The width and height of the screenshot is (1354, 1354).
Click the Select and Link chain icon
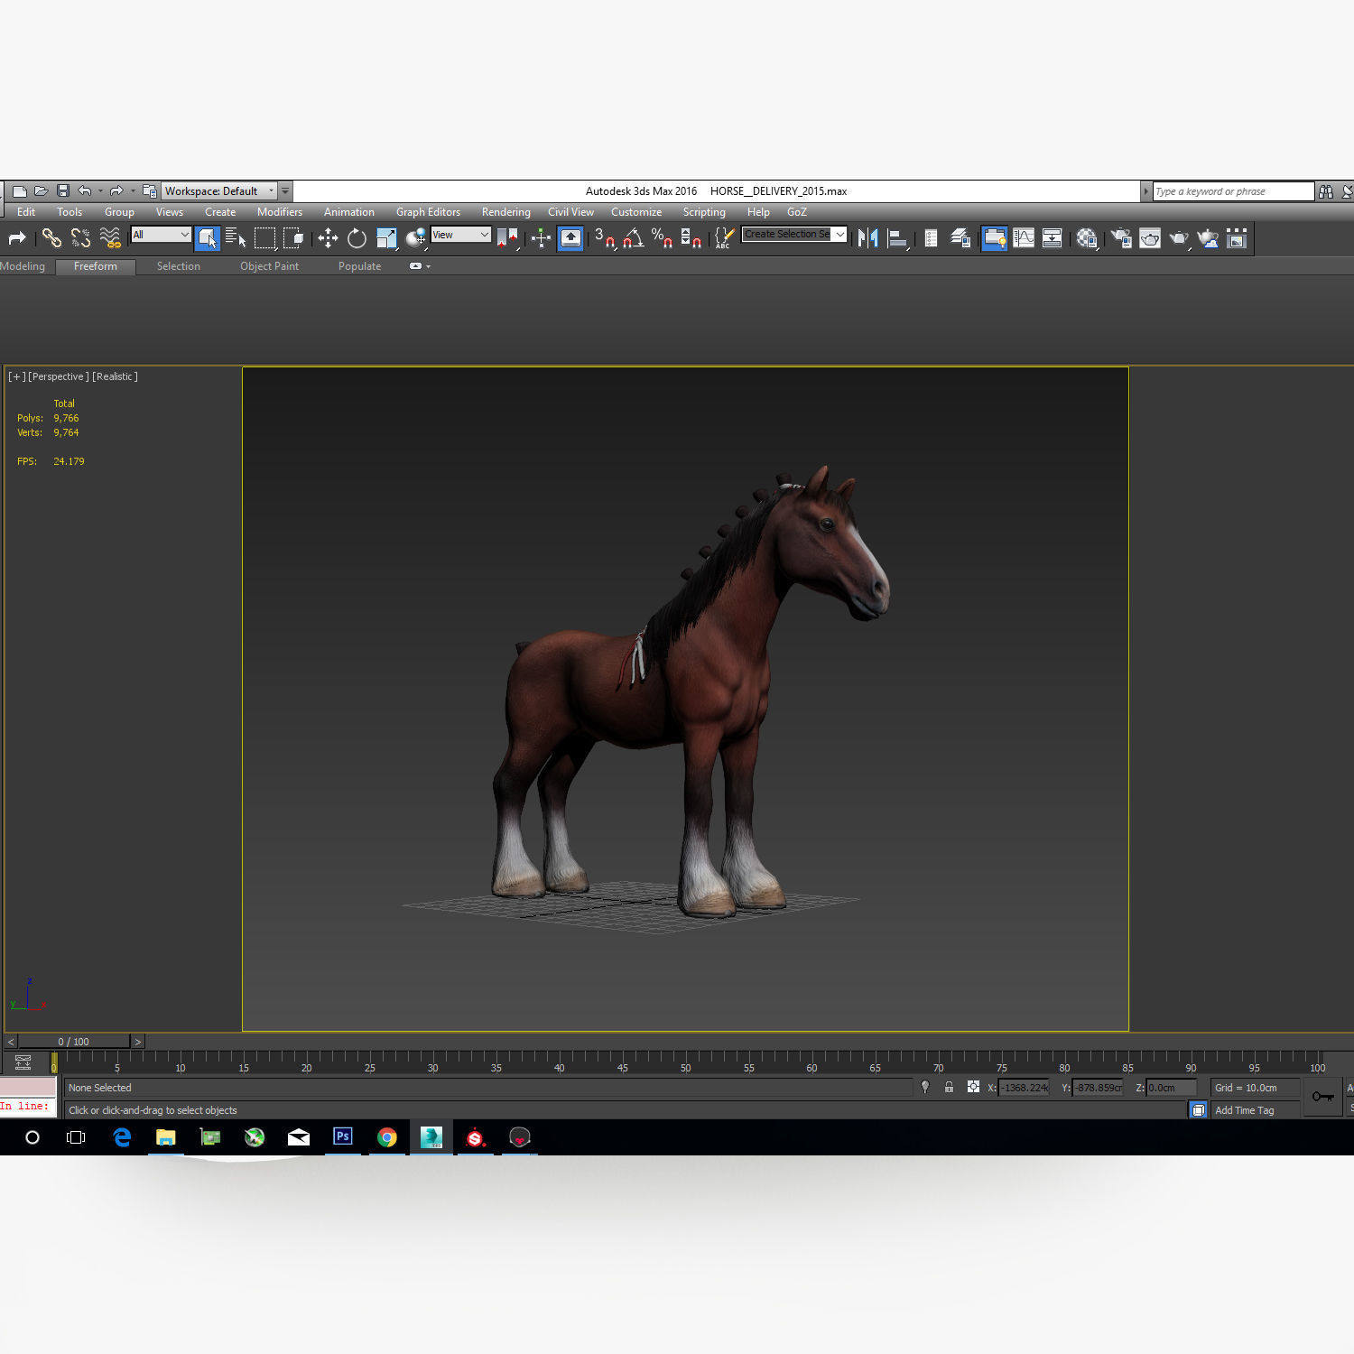(51, 238)
